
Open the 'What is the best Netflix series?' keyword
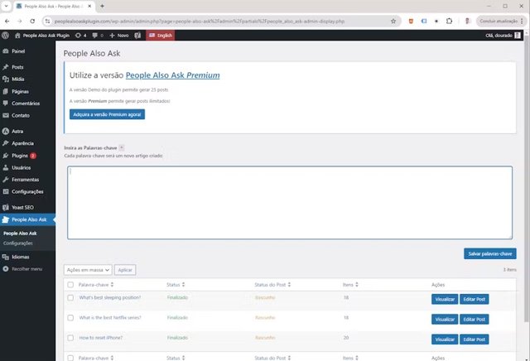(110, 317)
